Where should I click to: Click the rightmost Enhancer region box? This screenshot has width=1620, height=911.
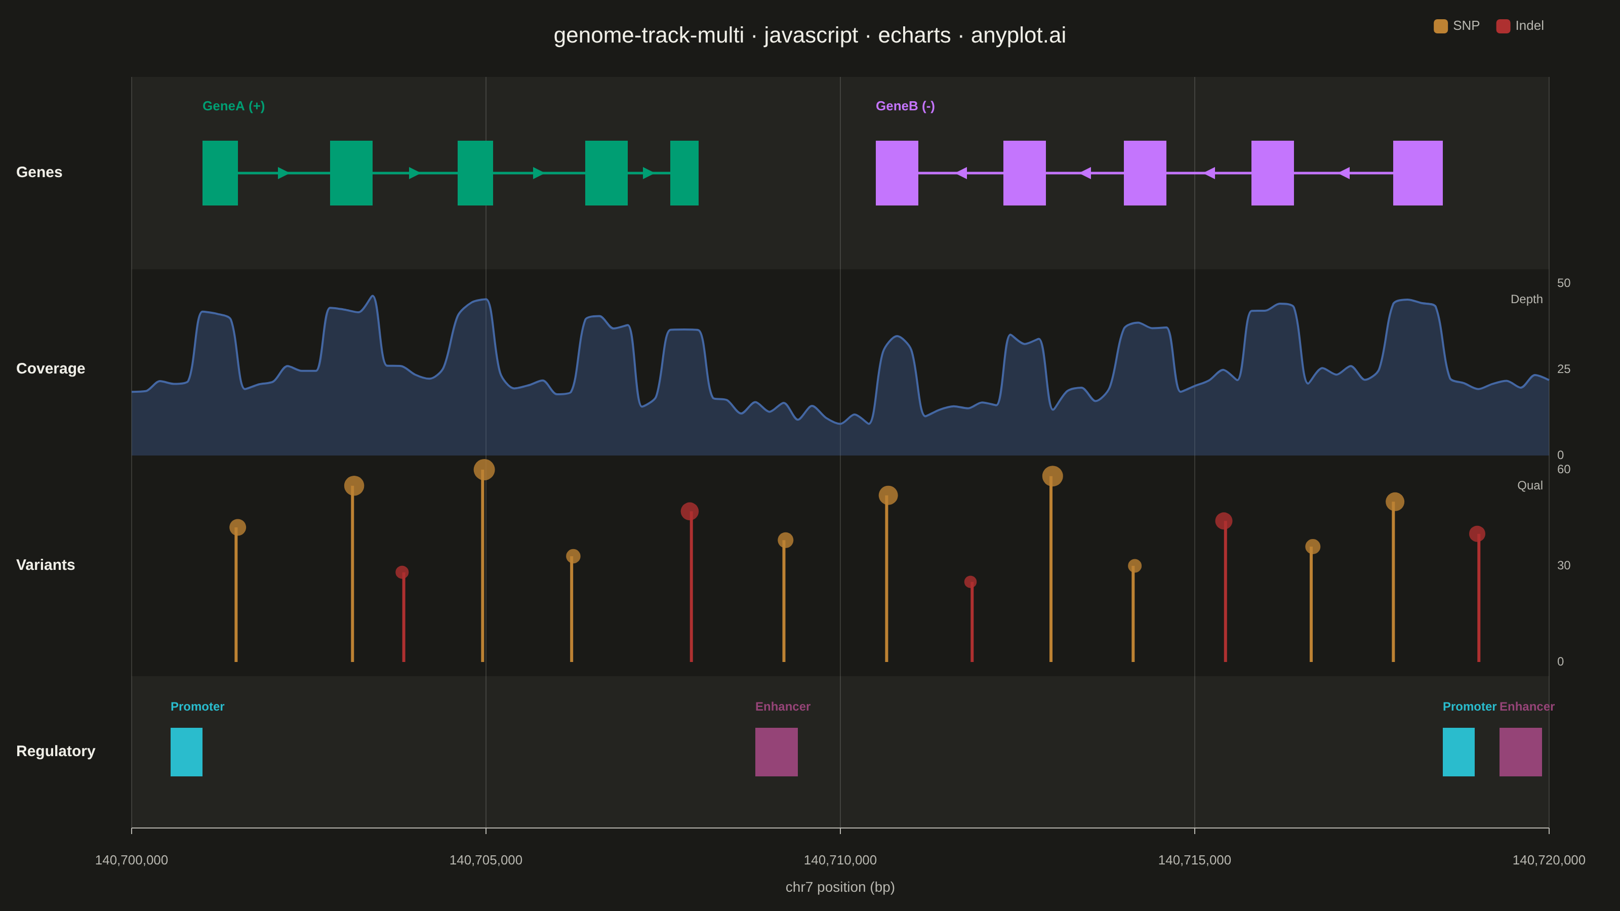pyautogui.click(x=1521, y=752)
